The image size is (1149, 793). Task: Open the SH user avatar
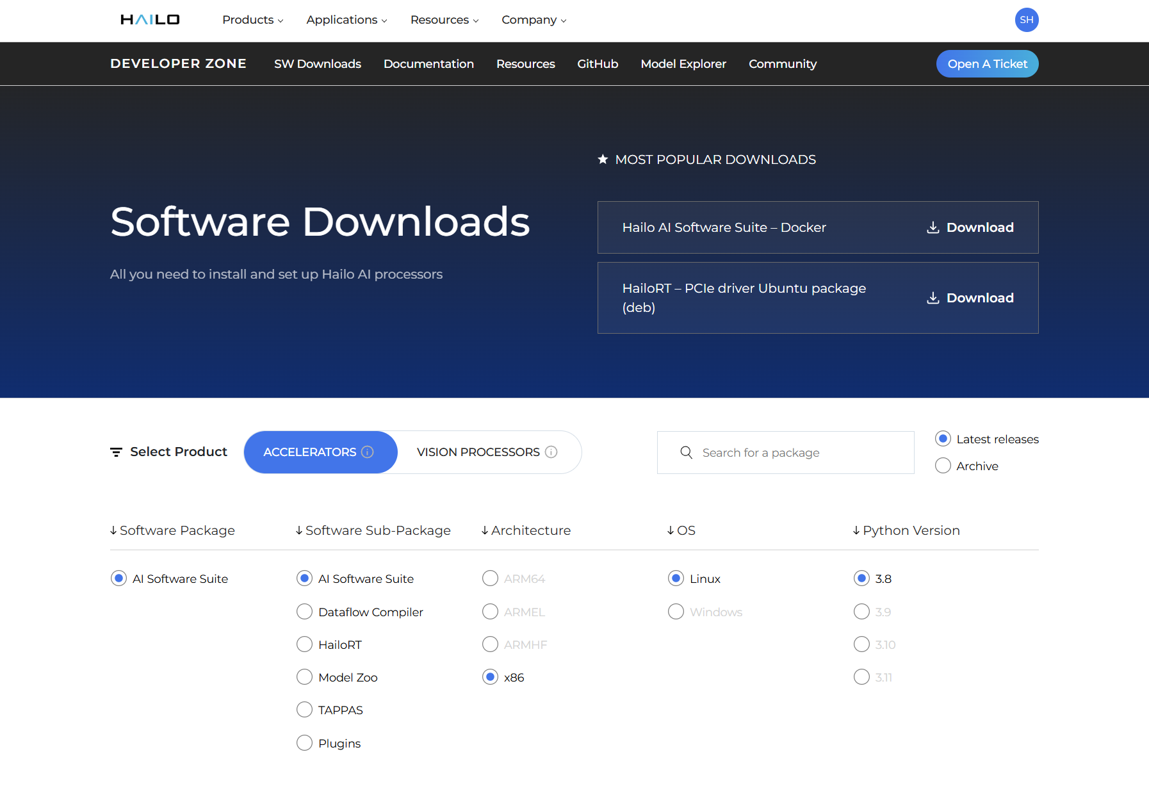pyautogui.click(x=1026, y=20)
